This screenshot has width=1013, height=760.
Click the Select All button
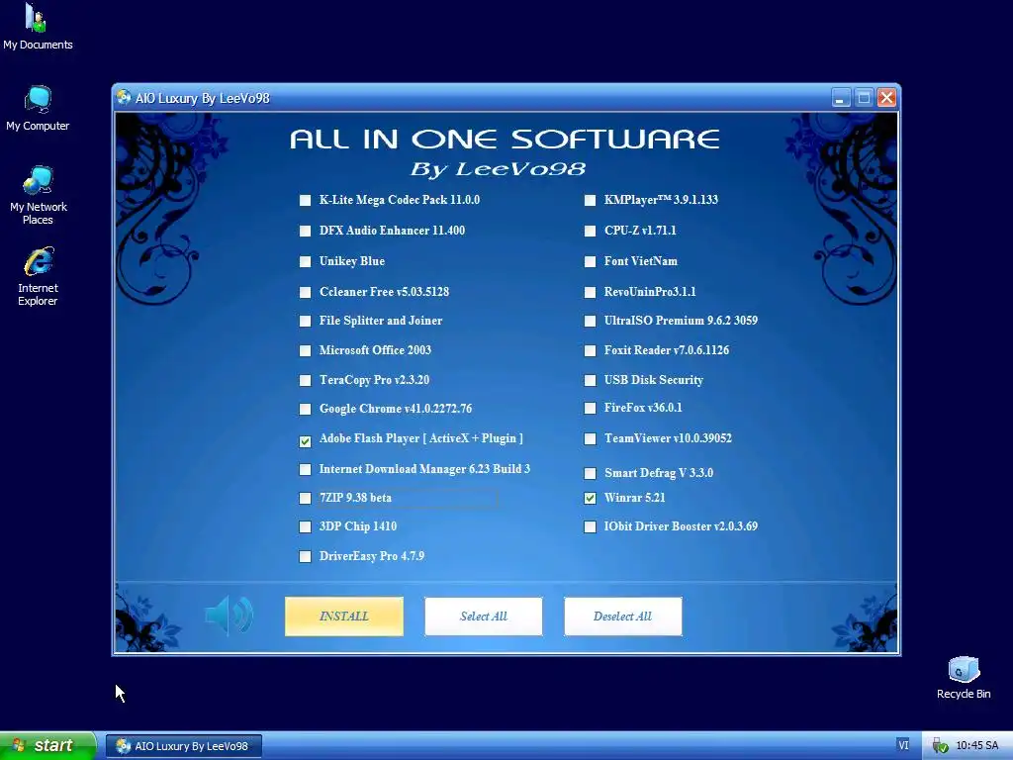tap(483, 616)
